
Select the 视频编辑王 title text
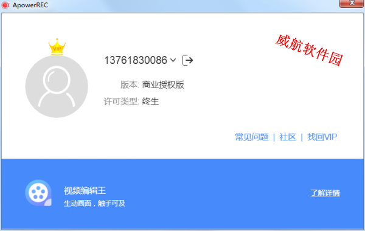[x=85, y=191]
